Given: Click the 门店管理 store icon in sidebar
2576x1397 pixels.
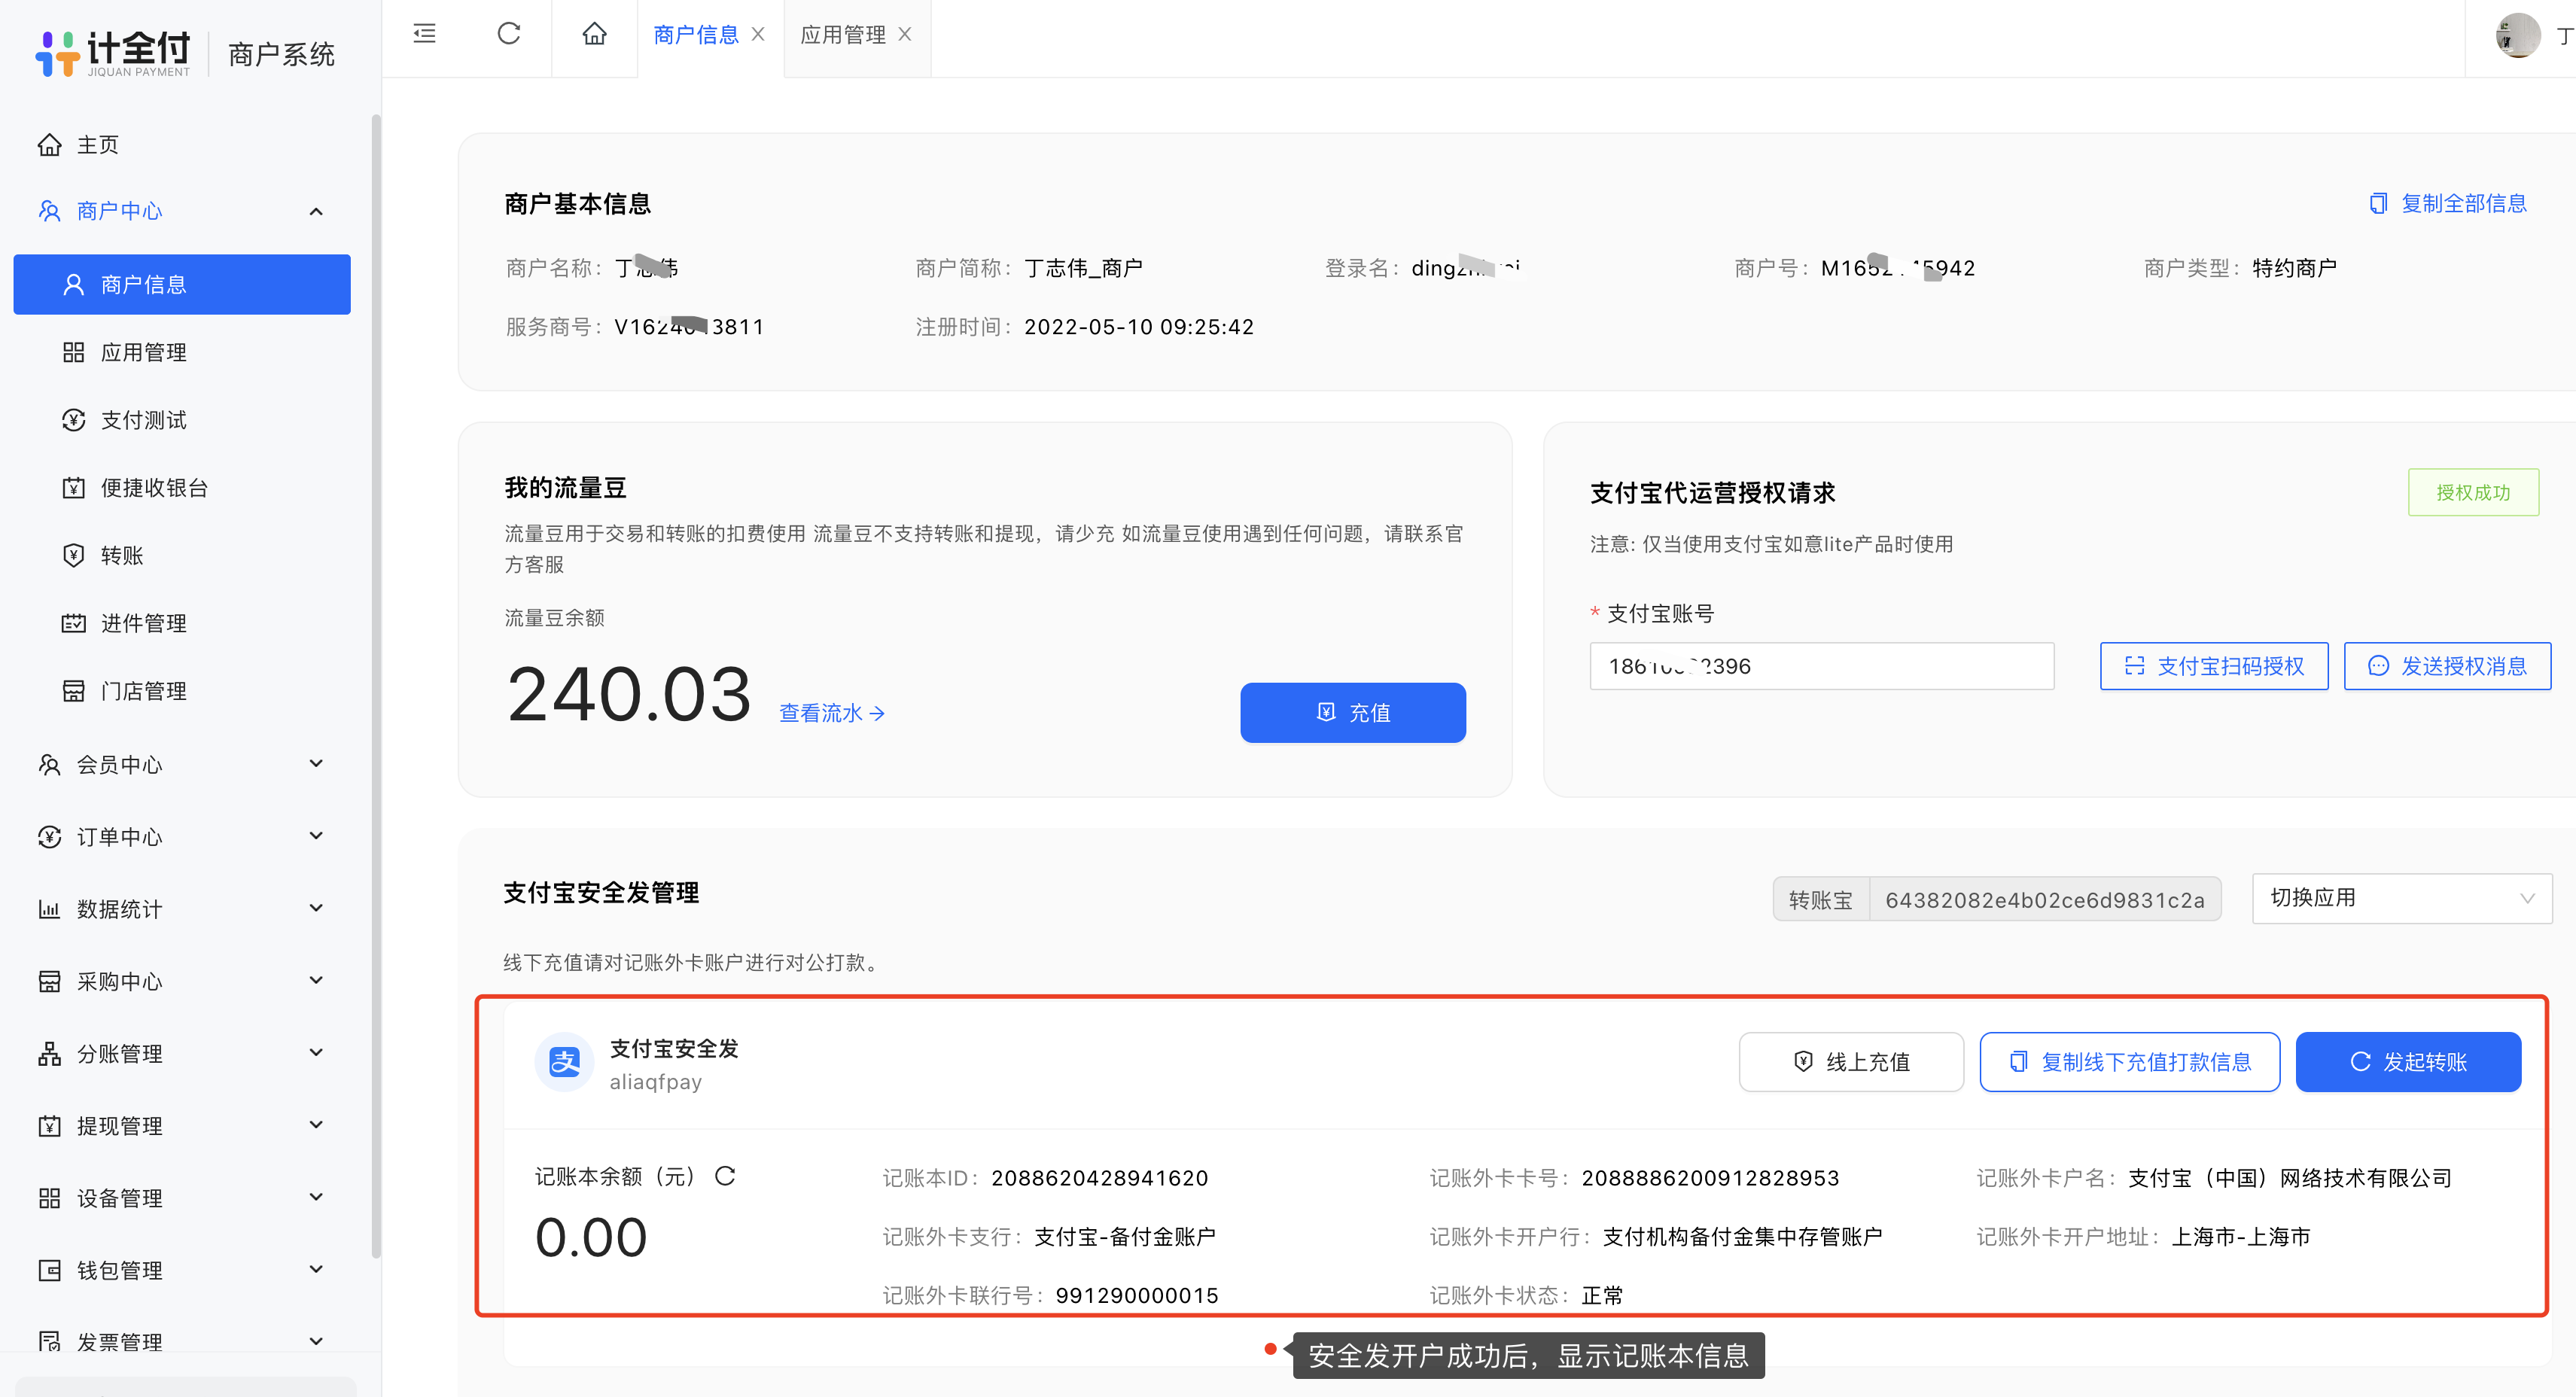Looking at the screenshot, I should point(73,691).
